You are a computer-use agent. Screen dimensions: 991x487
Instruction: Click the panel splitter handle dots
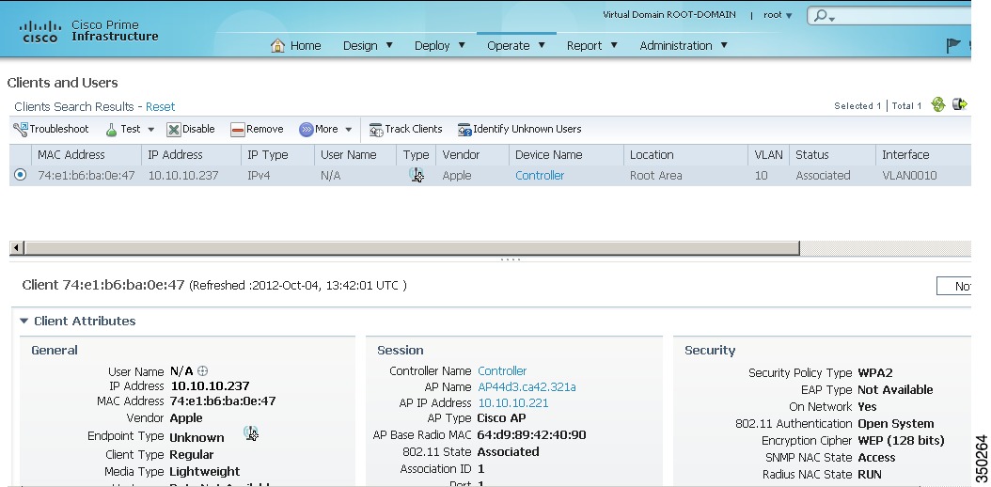510,259
